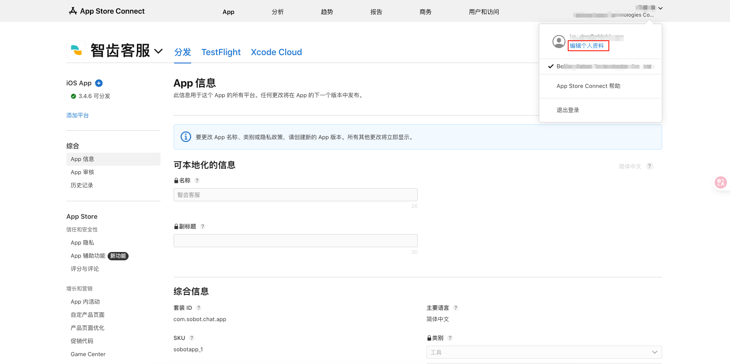730x364 pixels.
Task: Open 商务 in top navigation
Action: tap(426, 12)
